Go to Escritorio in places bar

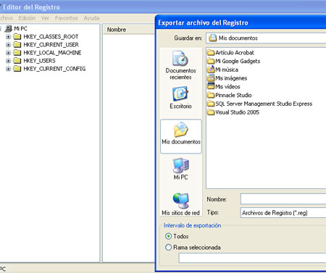(x=180, y=98)
